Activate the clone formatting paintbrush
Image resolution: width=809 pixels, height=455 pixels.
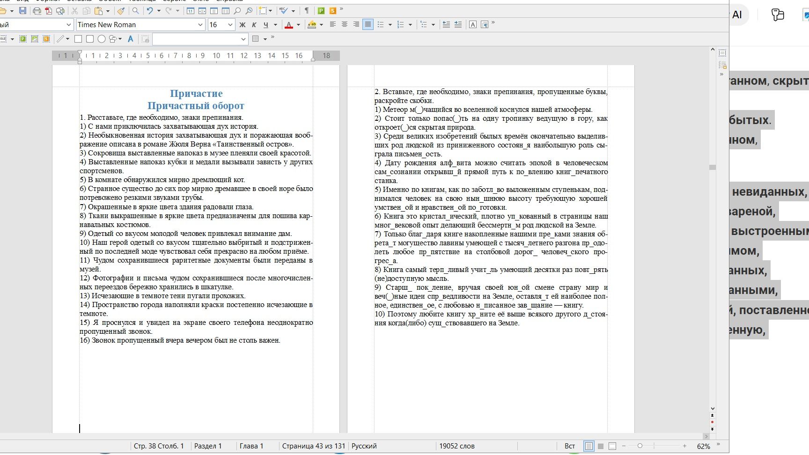coord(121,11)
